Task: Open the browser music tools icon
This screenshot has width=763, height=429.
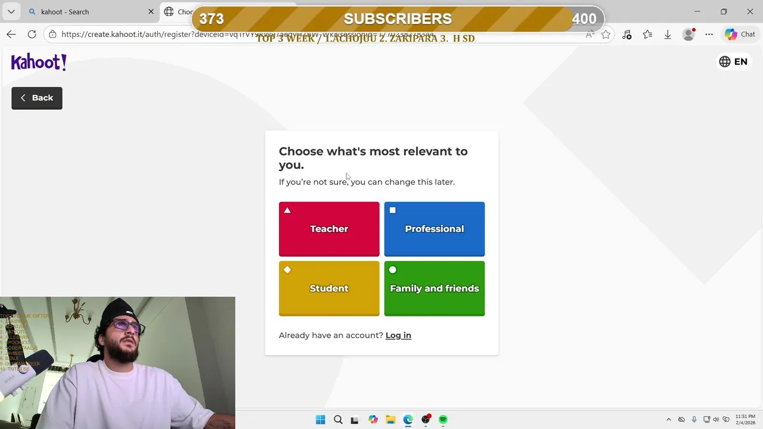Action: 626,35
